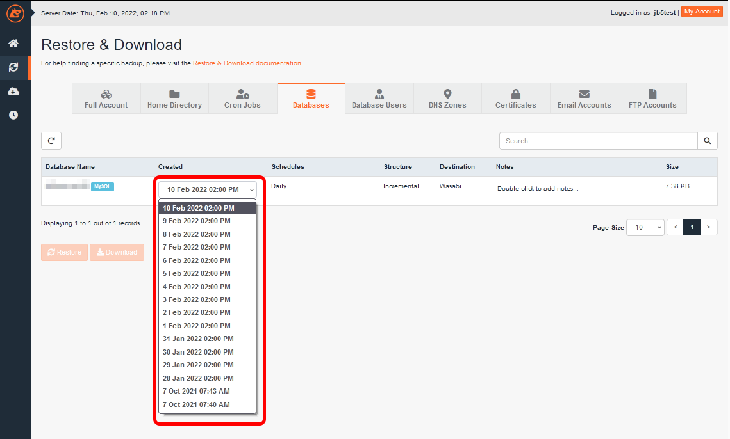Go to next page arrow
The image size is (730, 439).
pos(709,227)
